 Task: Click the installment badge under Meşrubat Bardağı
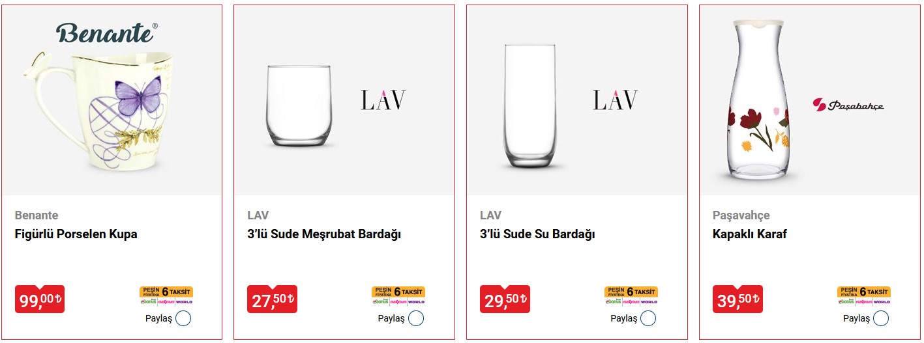[398, 295]
